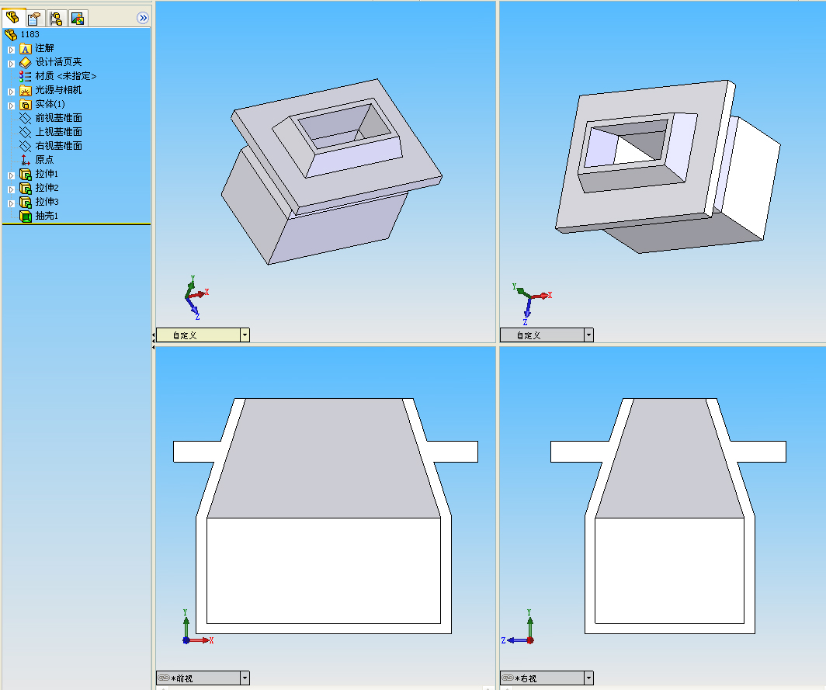The height and width of the screenshot is (690, 826).
Task: Click the 拉伸1 extrude feature icon
Action: coord(26,174)
